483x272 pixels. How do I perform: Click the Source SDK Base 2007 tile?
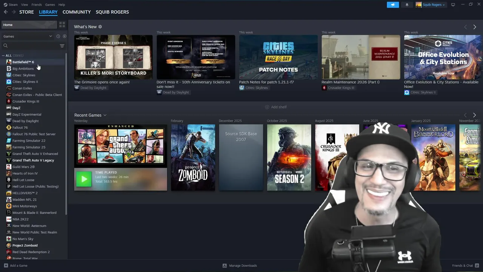click(x=241, y=158)
